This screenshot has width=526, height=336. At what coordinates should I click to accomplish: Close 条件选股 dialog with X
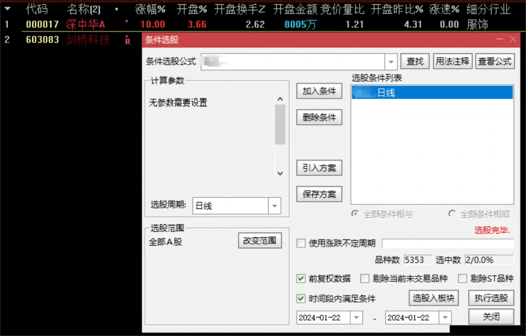pyautogui.click(x=513, y=39)
